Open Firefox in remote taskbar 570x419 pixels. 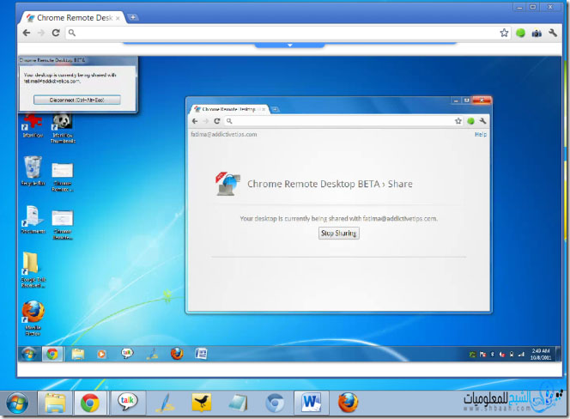177,354
